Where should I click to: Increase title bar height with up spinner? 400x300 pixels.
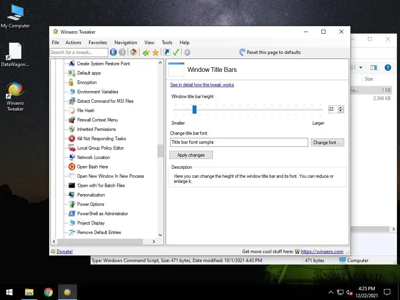coord(341,107)
